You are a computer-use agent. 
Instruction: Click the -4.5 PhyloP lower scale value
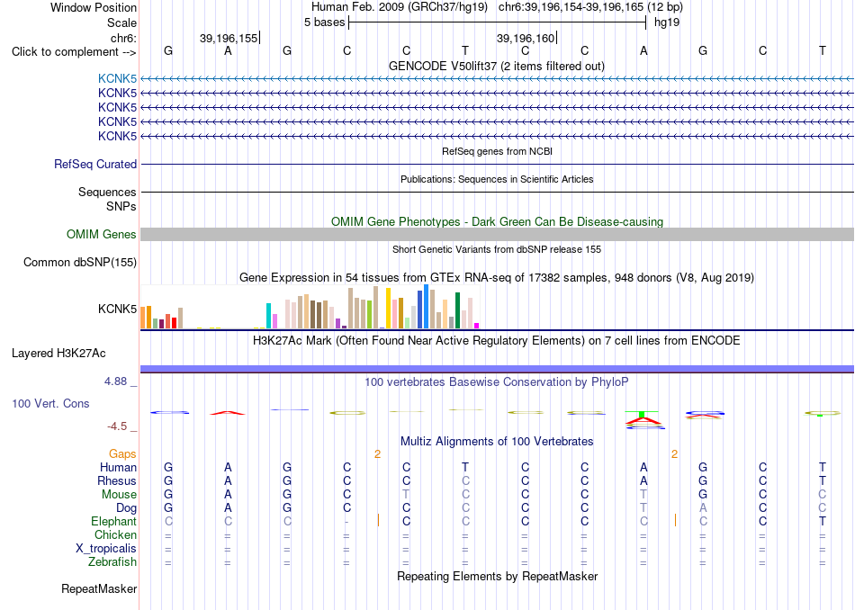[117, 426]
